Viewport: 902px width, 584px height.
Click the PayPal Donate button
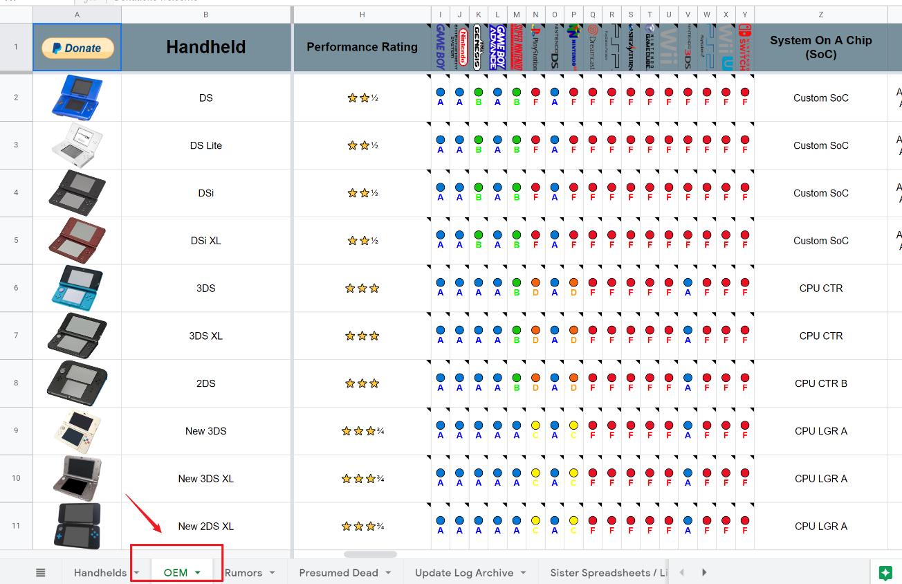77,48
